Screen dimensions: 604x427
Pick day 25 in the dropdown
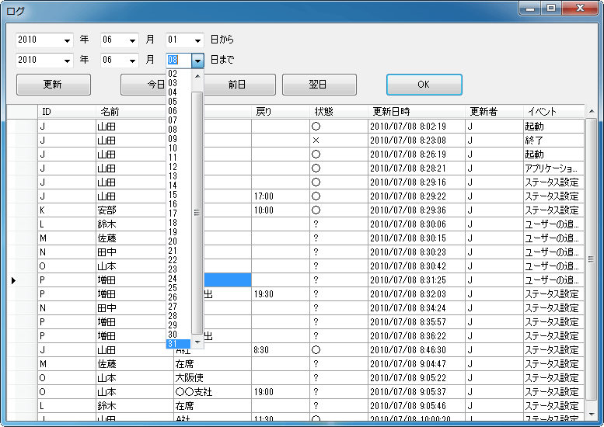[x=178, y=288]
